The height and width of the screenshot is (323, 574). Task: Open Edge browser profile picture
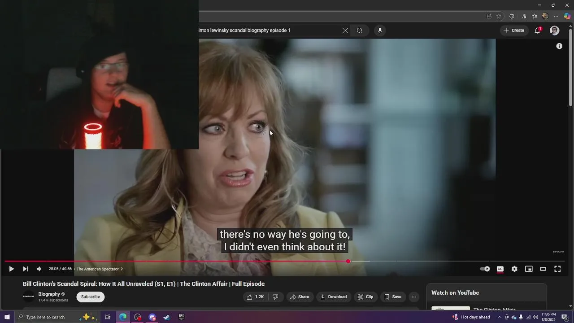click(x=545, y=16)
